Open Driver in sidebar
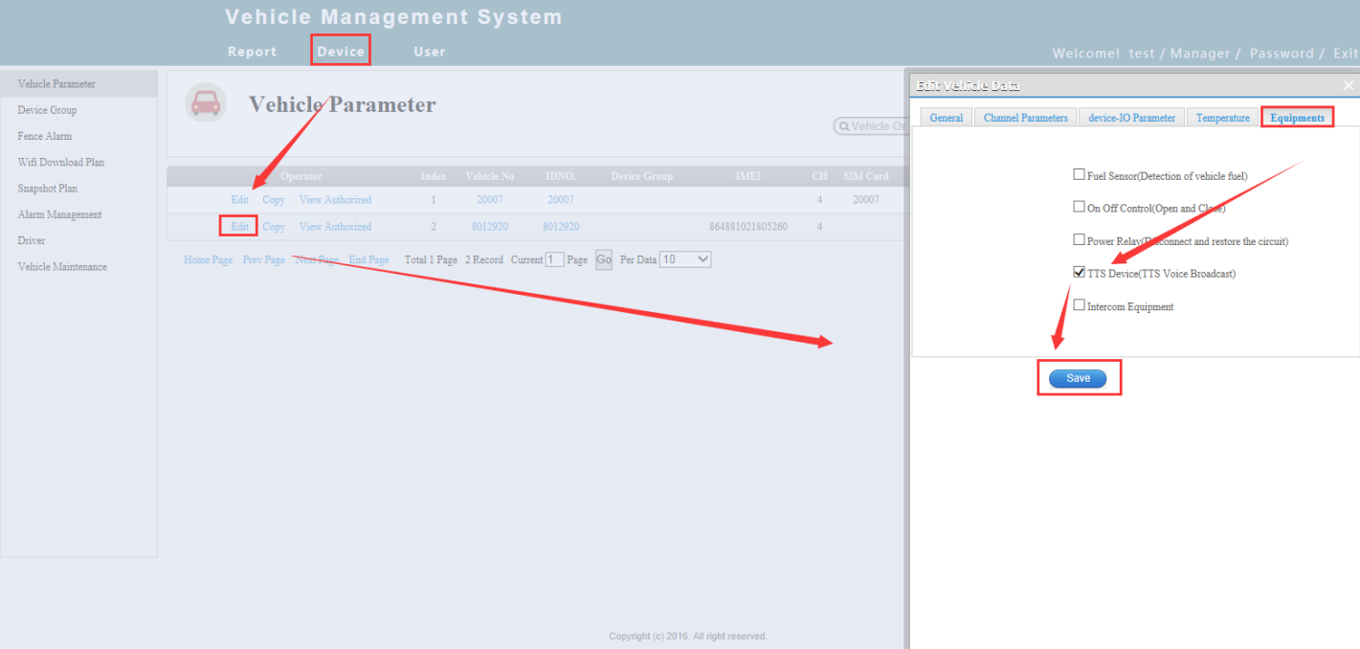1360x649 pixels. click(x=32, y=240)
